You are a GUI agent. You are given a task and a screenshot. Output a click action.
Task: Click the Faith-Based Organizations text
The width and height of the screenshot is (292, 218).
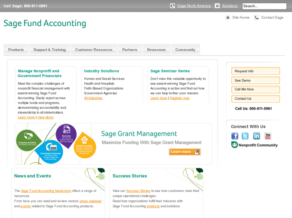[104, 88]
